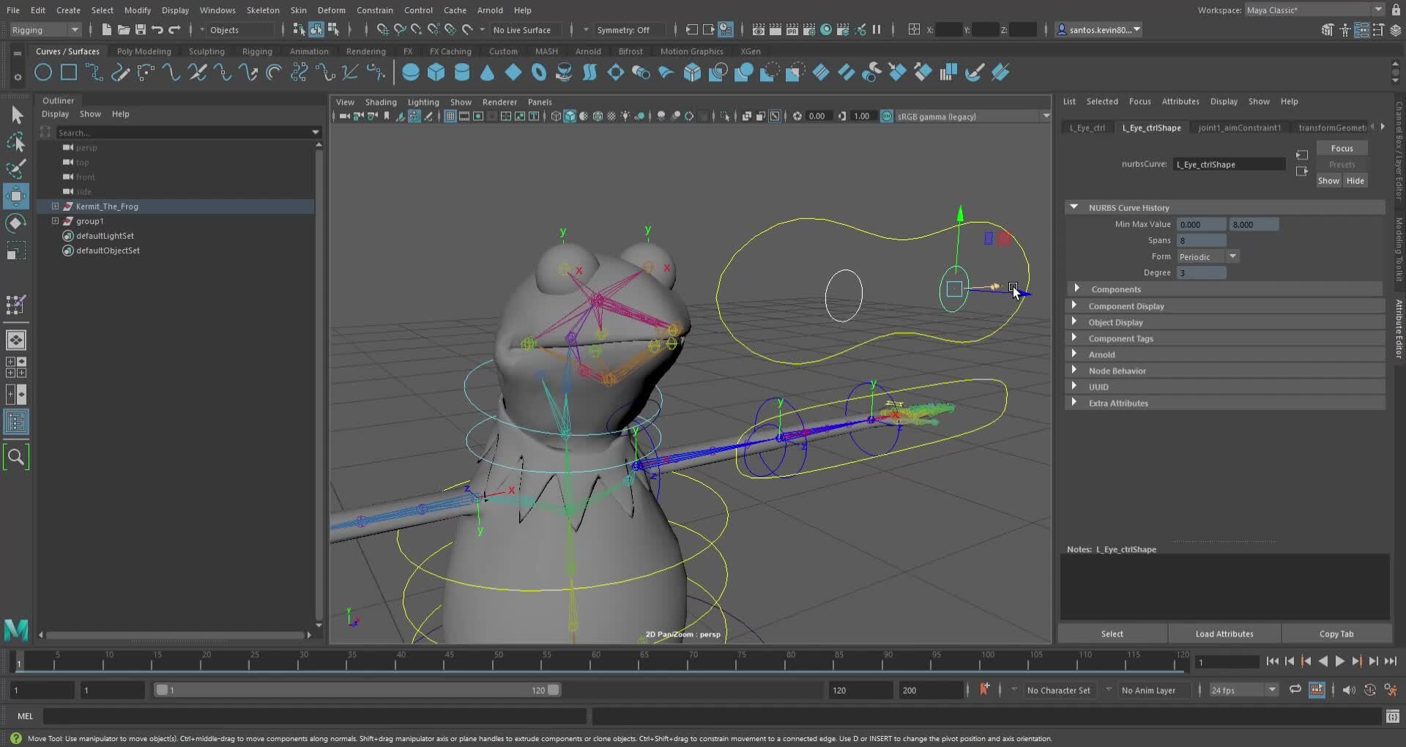Create a NURBS cylinder from the shelf
This screenshot has width=1406, height=747.
tap(462, 72)
